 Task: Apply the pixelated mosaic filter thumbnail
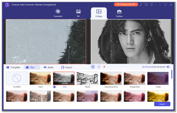click(111, 96)
